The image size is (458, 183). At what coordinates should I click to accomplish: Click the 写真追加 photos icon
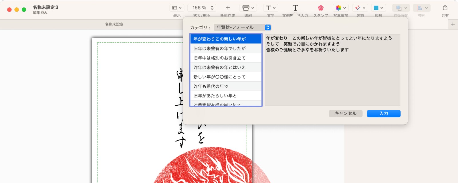coord(338,8)
